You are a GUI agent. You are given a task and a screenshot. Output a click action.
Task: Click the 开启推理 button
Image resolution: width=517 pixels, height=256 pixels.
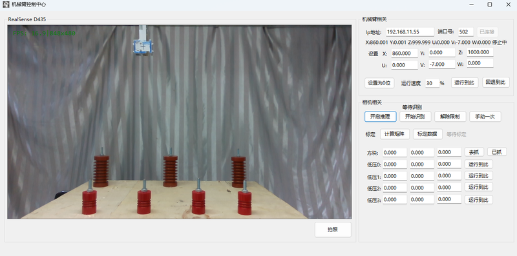380,117
